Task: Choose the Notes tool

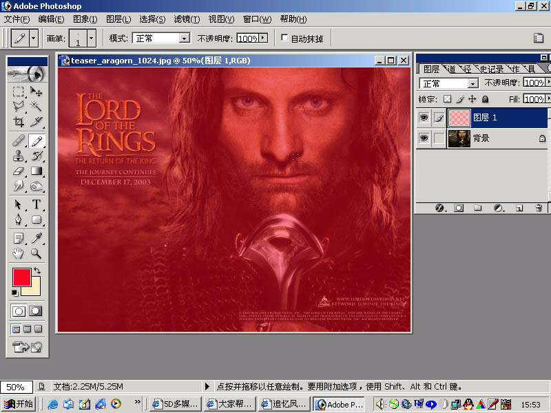Action: pos(19,238)
